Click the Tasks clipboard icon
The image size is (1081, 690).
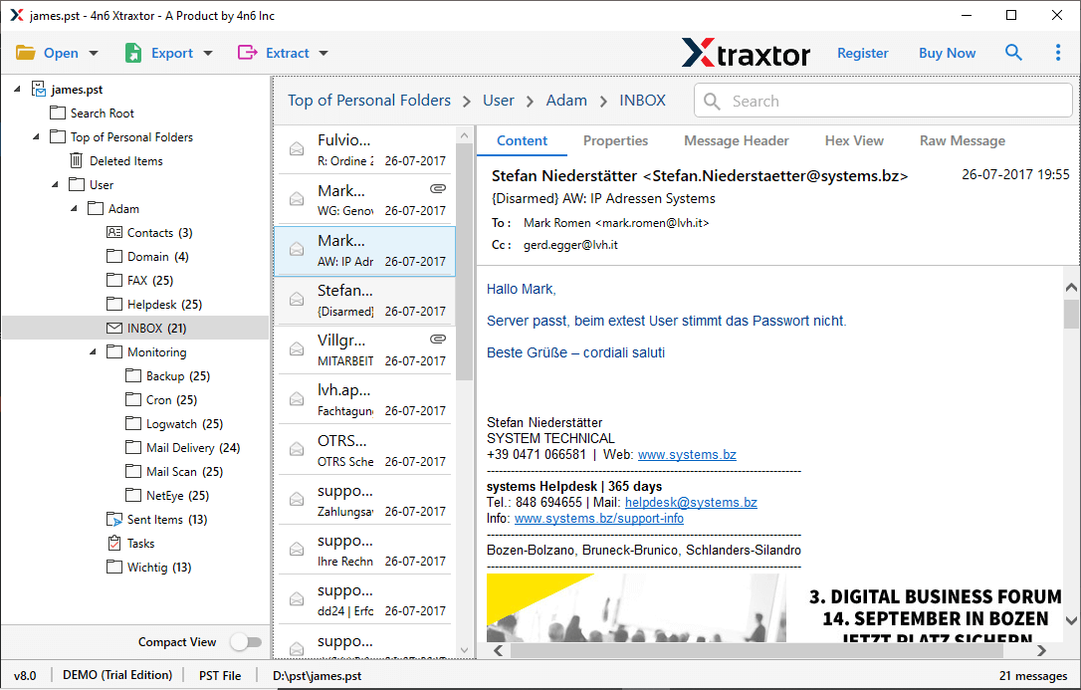[x=114, y=543]
